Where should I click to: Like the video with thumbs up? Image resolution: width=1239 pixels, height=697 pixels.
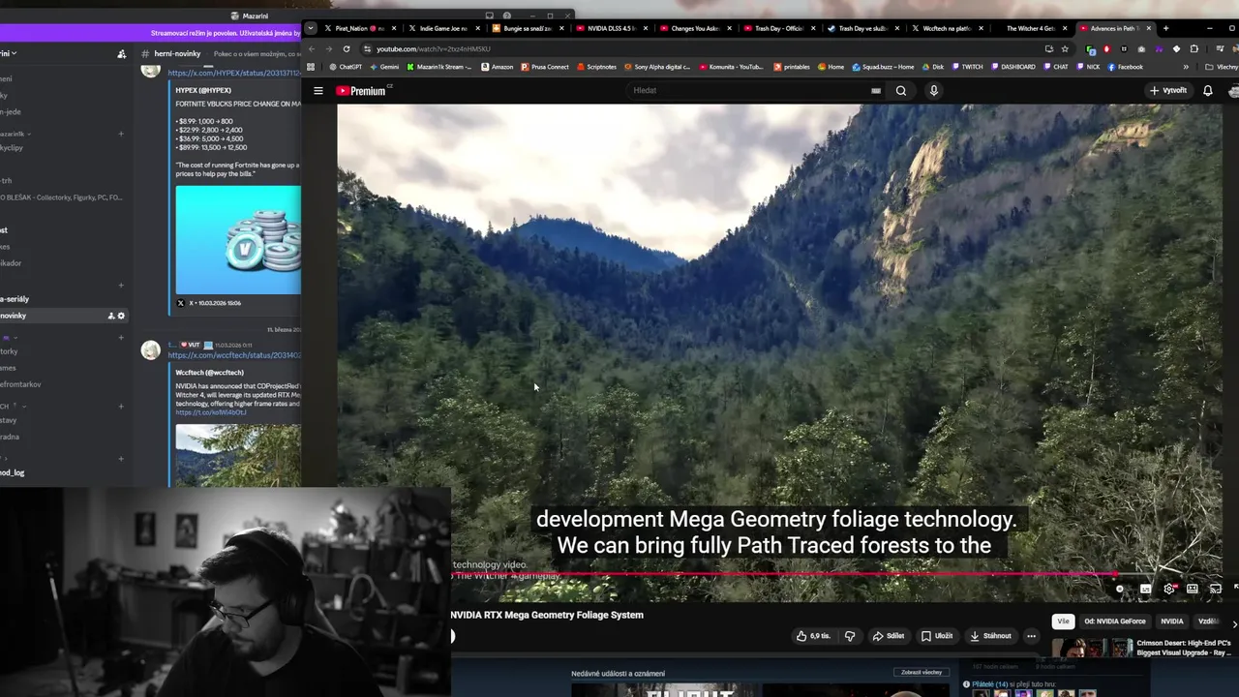click(x=813, y=636)
